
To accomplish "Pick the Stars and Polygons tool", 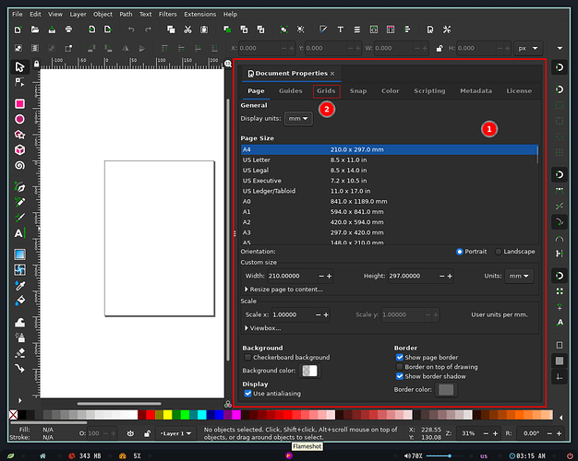I will 20,135.
